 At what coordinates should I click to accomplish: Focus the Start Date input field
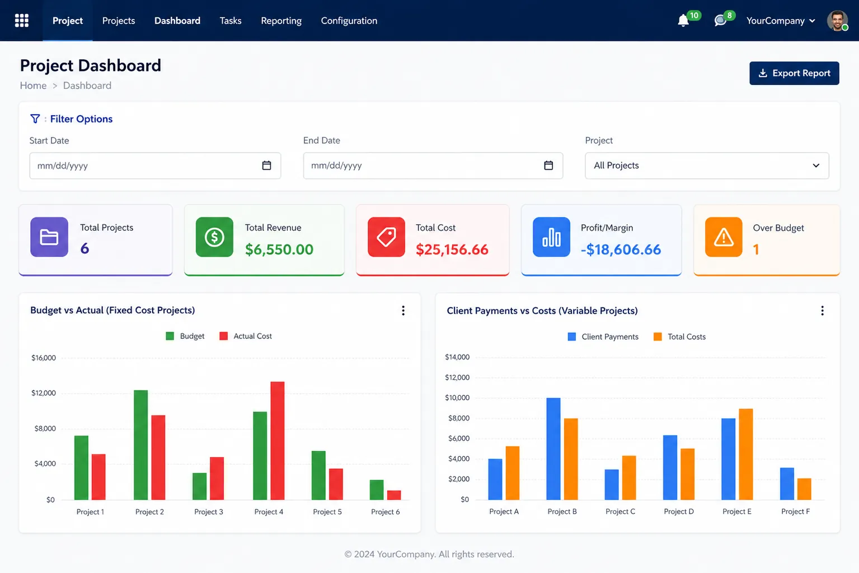pos(155,165)
